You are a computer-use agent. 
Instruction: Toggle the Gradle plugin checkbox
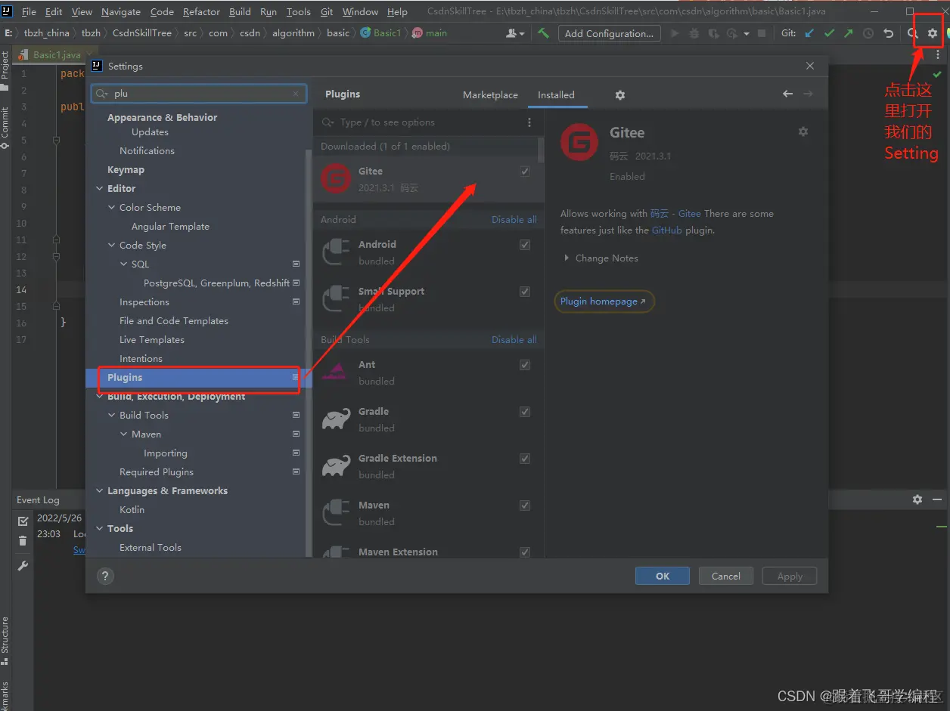[525, 412]
